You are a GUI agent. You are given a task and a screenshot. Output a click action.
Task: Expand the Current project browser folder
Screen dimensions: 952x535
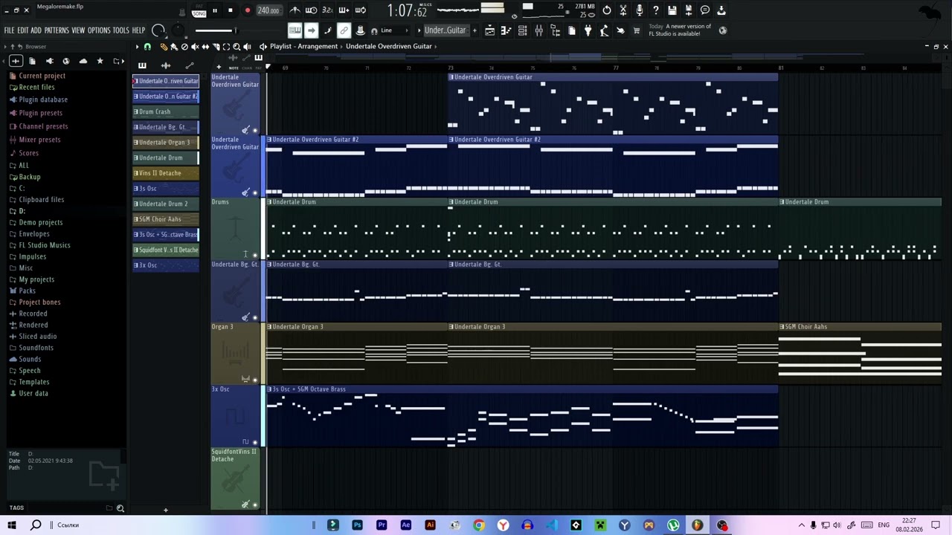coord(42,76)
